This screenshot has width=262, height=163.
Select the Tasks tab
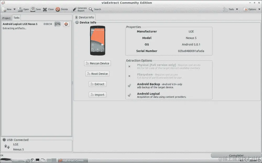click(x=16, y=18)
